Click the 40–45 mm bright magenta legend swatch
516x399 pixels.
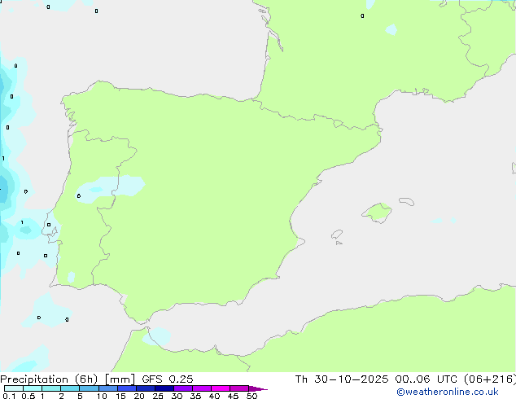221,388
